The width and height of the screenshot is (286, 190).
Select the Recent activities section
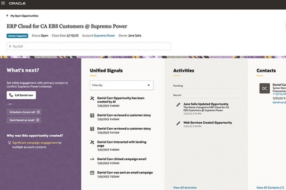177,95
